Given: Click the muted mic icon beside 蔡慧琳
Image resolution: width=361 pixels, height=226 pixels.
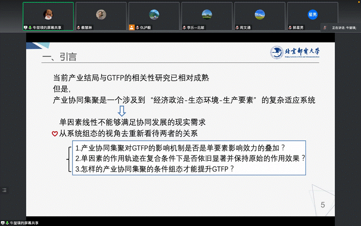Looking at the screenshot, I should coord(78,27).
